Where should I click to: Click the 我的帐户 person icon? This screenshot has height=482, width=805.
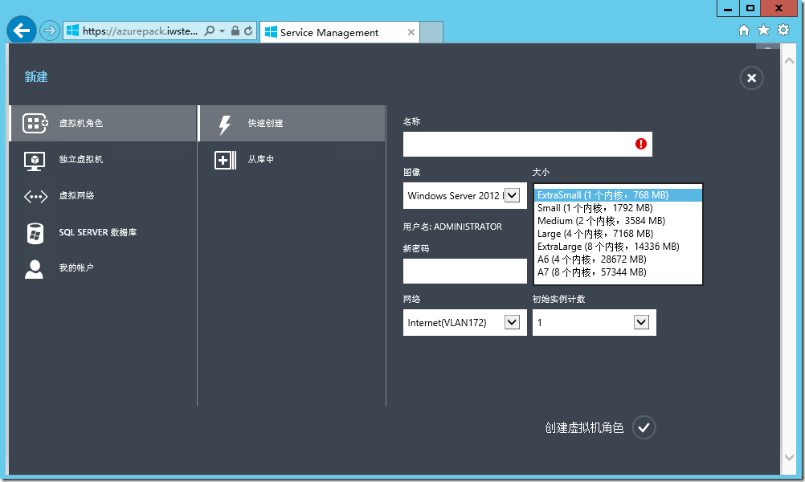tap(34, 269)
